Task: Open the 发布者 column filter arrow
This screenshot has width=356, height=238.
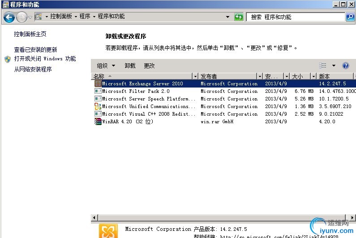Action: [x=260, y=76]
